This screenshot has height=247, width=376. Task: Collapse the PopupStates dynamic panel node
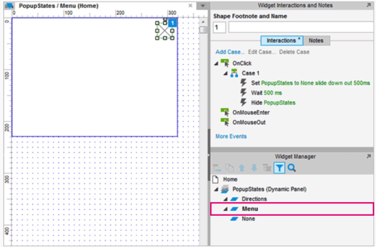[x=216, y=189]
